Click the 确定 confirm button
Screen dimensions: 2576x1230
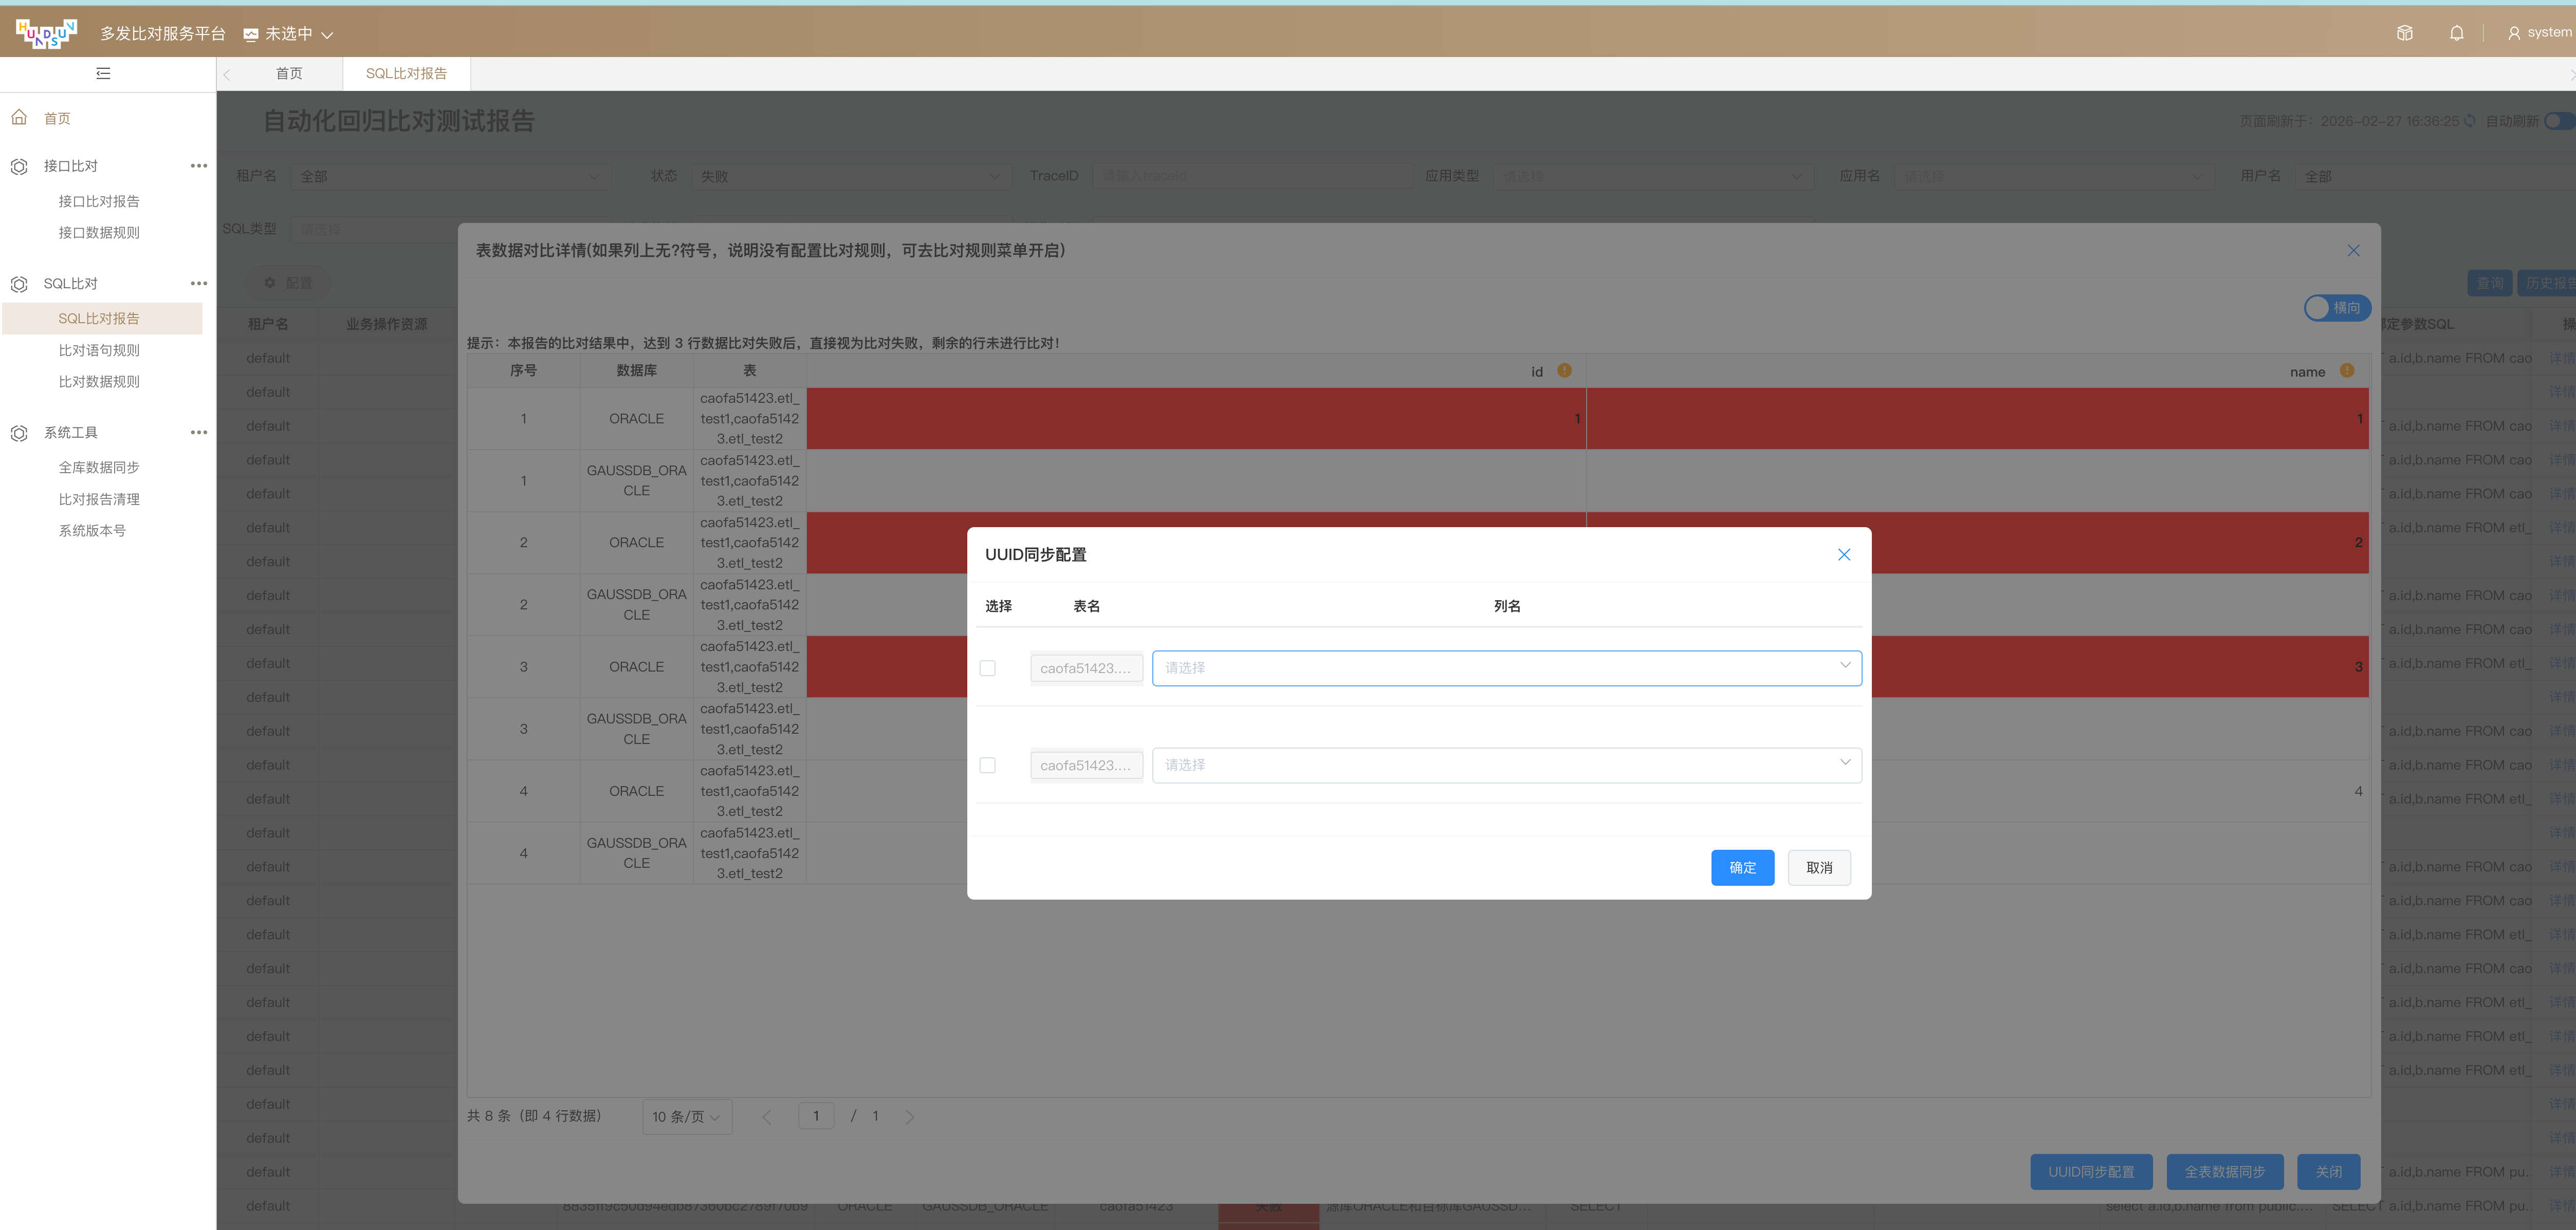pyautogui.click(x=1742, y=867)
